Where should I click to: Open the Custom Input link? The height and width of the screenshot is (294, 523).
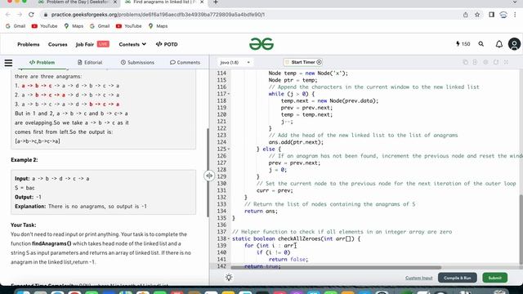point(419,278)
